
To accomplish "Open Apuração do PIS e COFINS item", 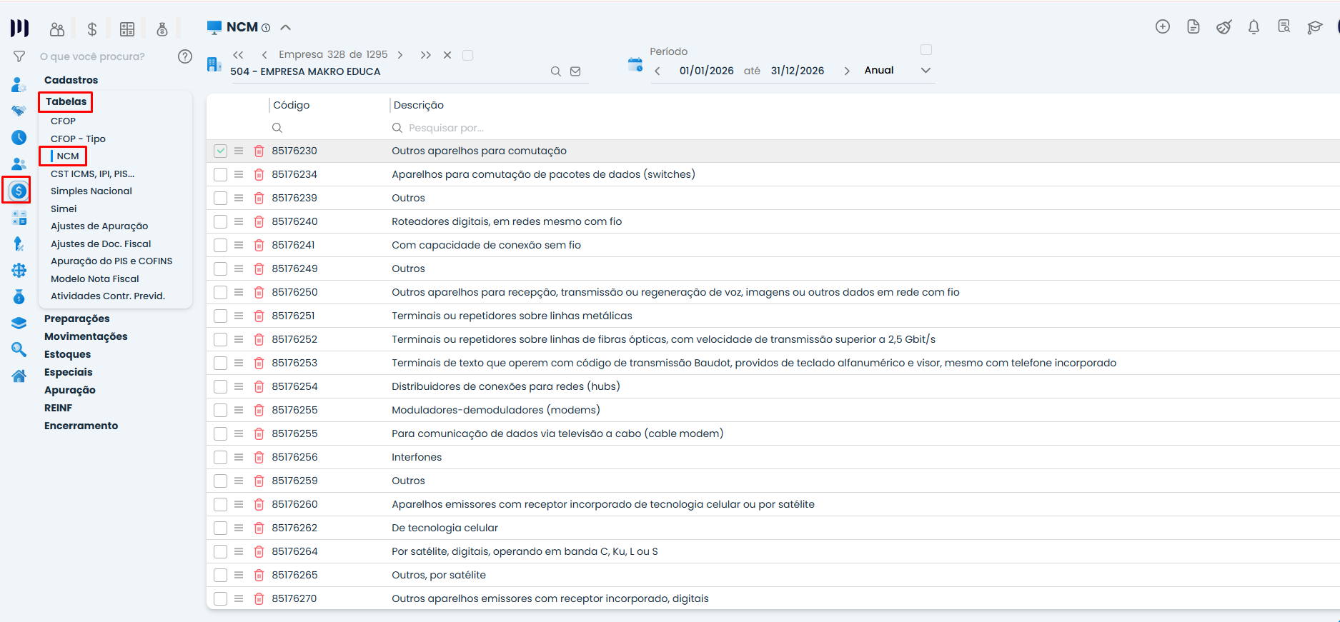I will [111, 261].
